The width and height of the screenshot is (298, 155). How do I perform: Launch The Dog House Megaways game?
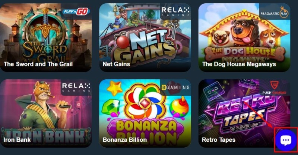click(244, 37)
